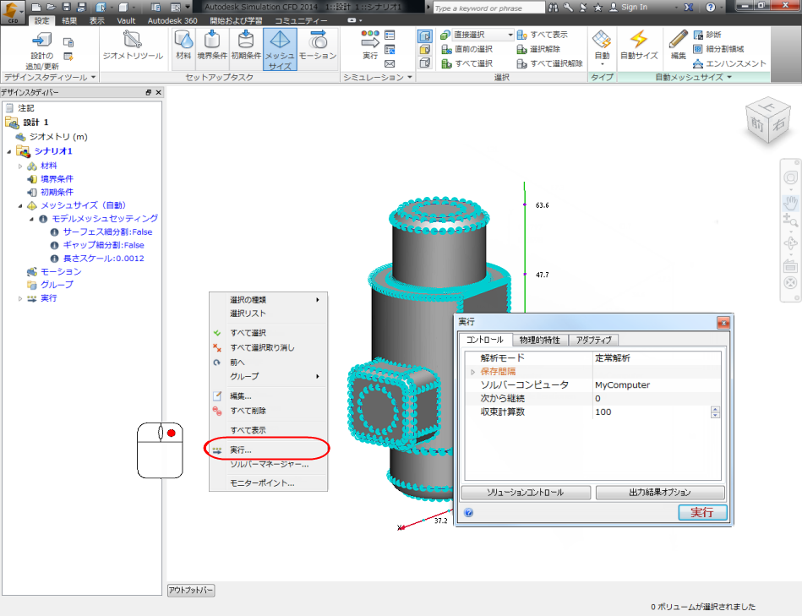Select the 境界条件 boundary conditions tool
The width and height of the screenshot is (802, 616).
point(212,45)
